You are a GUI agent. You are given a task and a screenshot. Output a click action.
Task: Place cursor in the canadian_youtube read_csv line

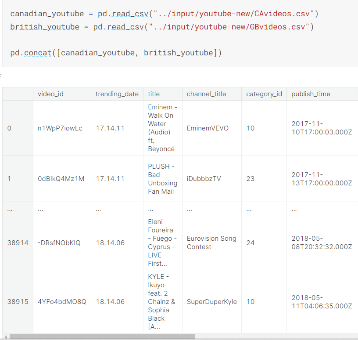[x=164, y=14]
